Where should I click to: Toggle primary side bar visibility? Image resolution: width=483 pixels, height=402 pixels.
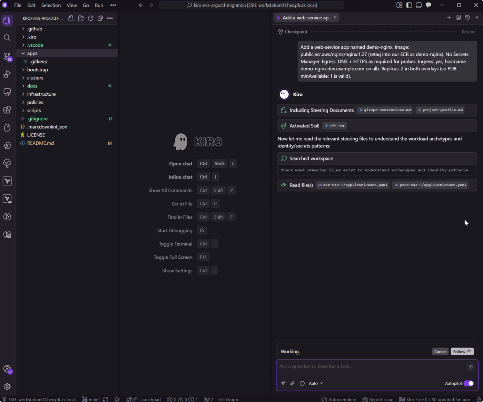click(409, 5)
